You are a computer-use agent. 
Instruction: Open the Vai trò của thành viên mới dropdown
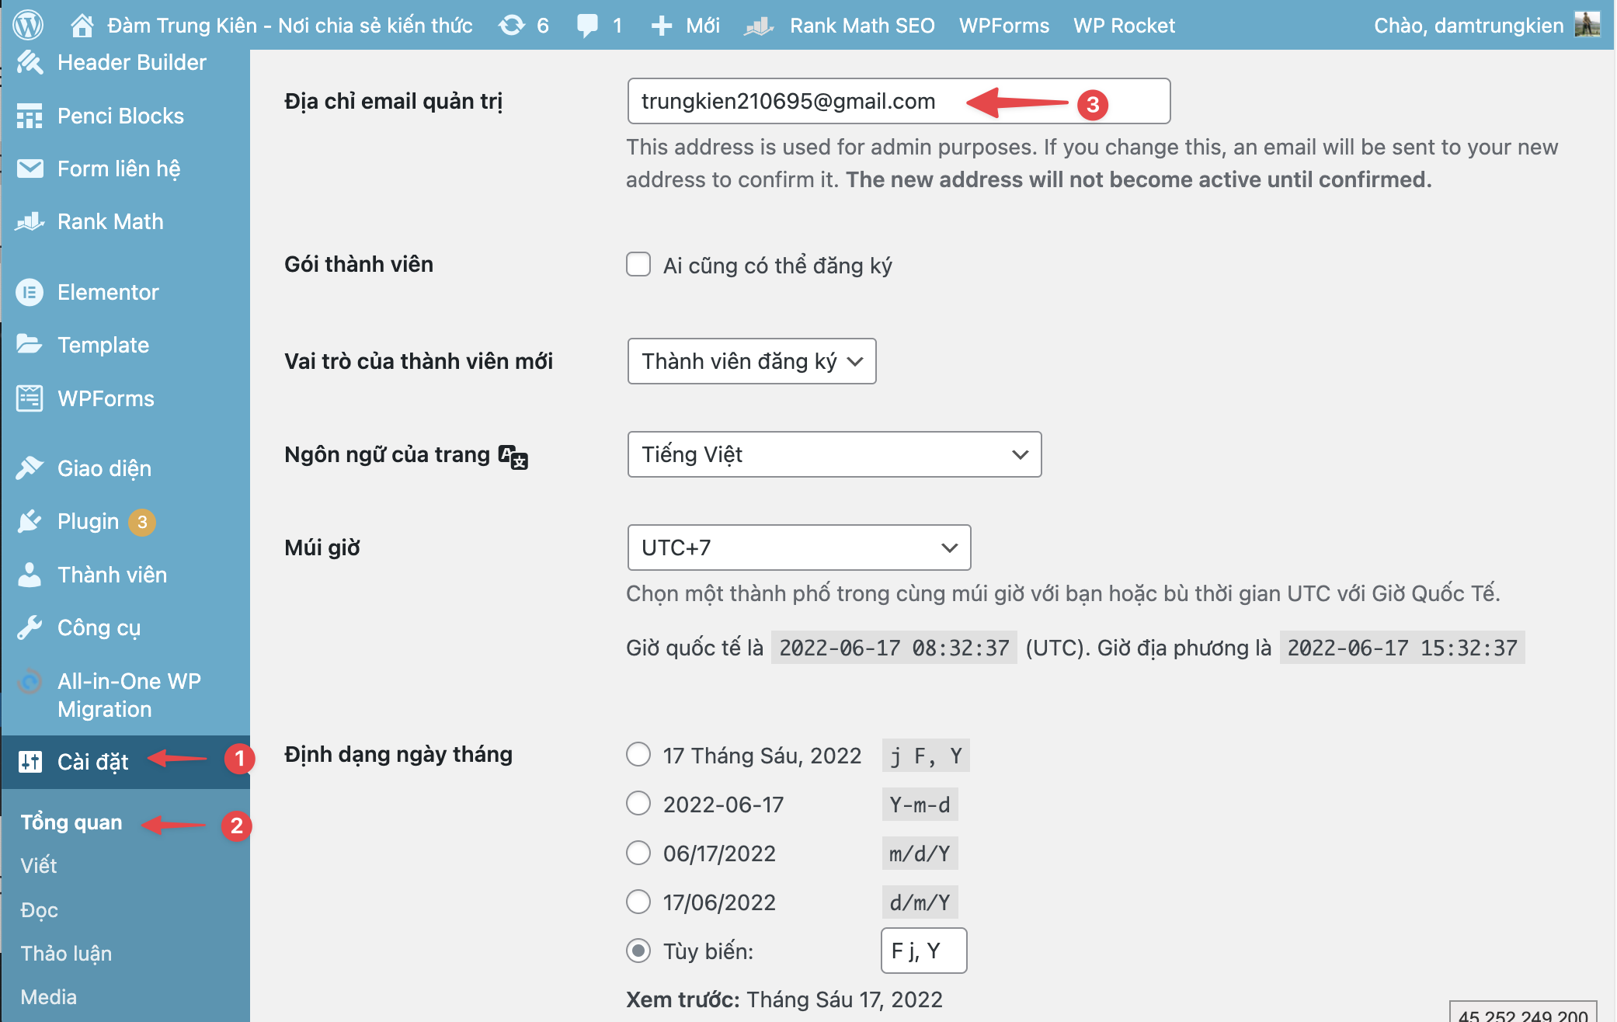[752, 361]
